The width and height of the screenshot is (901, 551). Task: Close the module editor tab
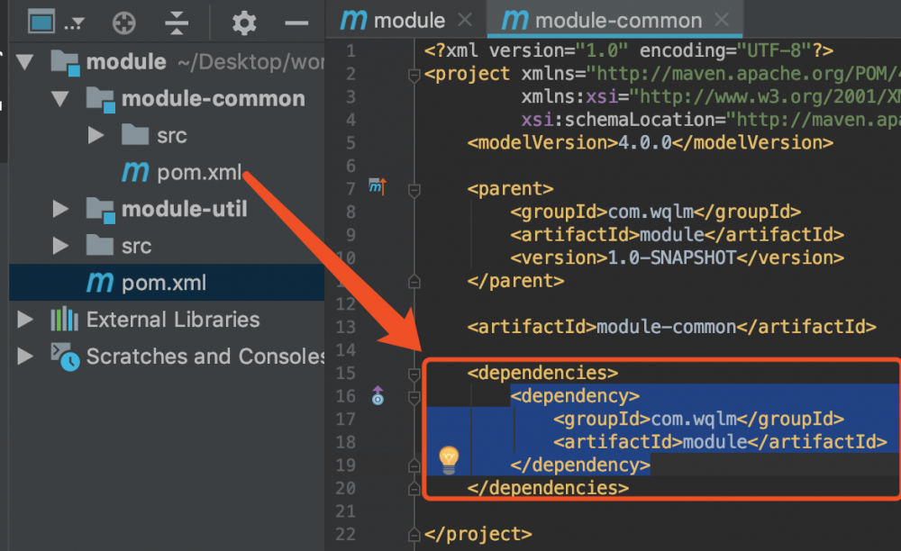click(464, 20)
